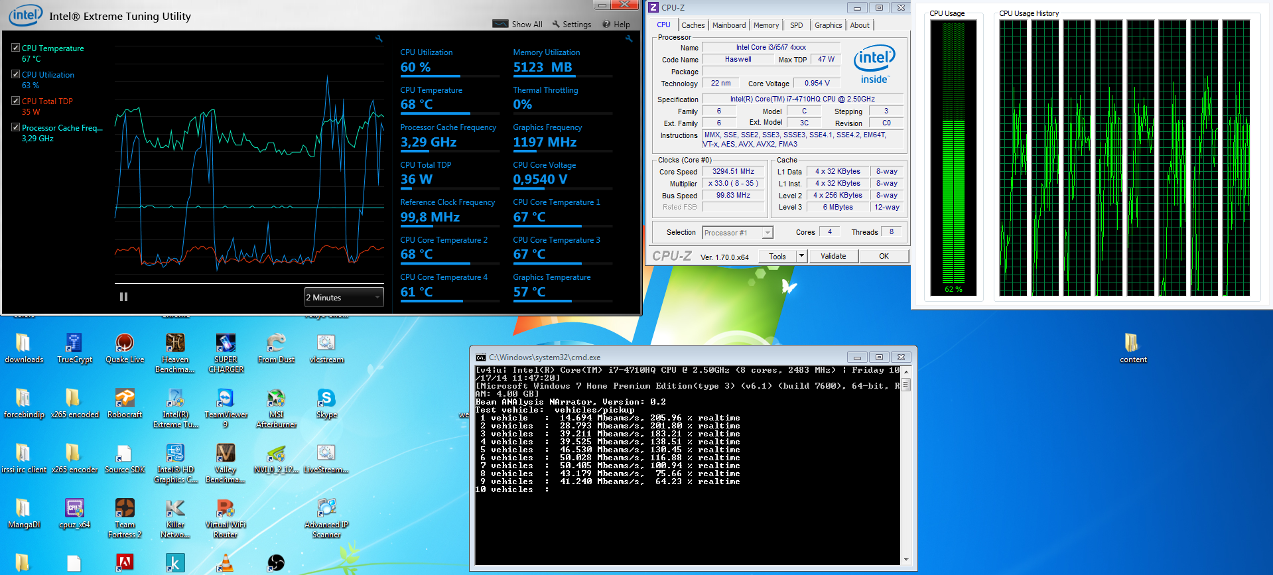Switch to the Mainboard tab in CPU-Z
This screenshot has width=1273, height=575.
click(x=729, y=25)
